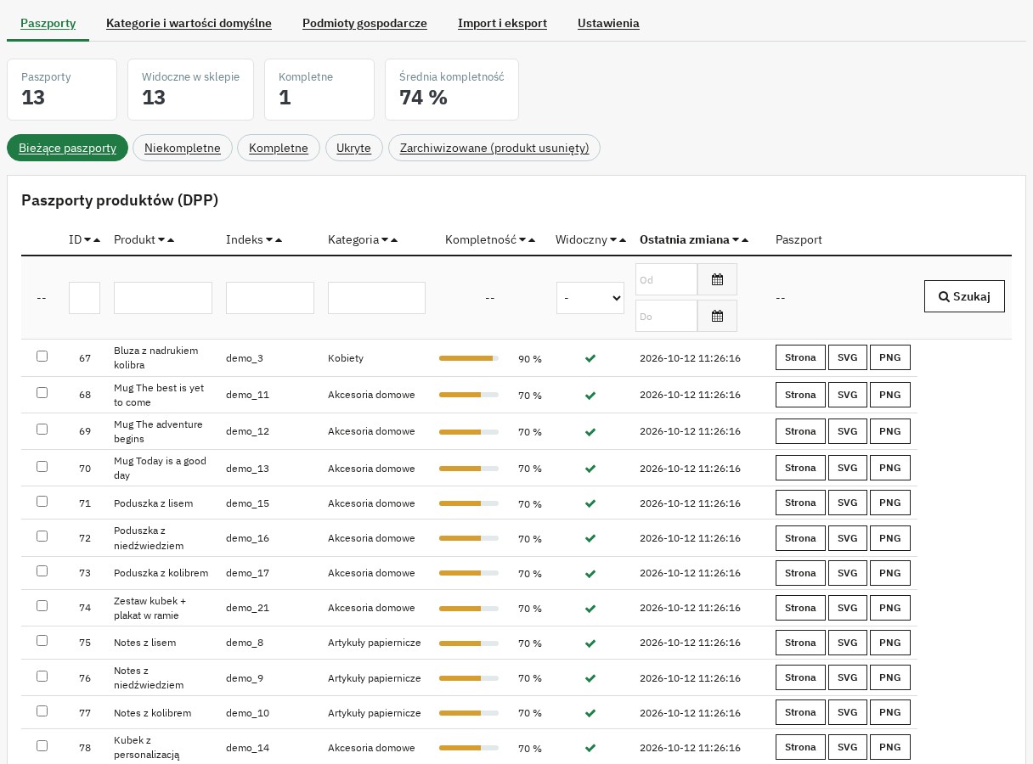Switch to Import i eksport tab

(502, 23)
